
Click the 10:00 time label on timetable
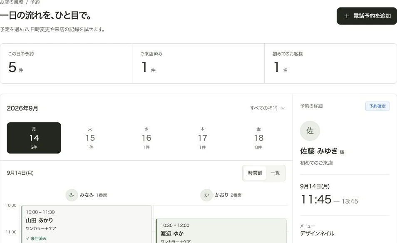pyautogui.click(x=11, y=205)
